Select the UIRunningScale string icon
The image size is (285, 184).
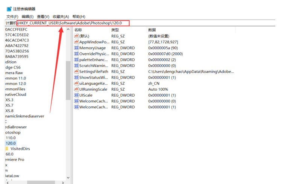point(76,89)
